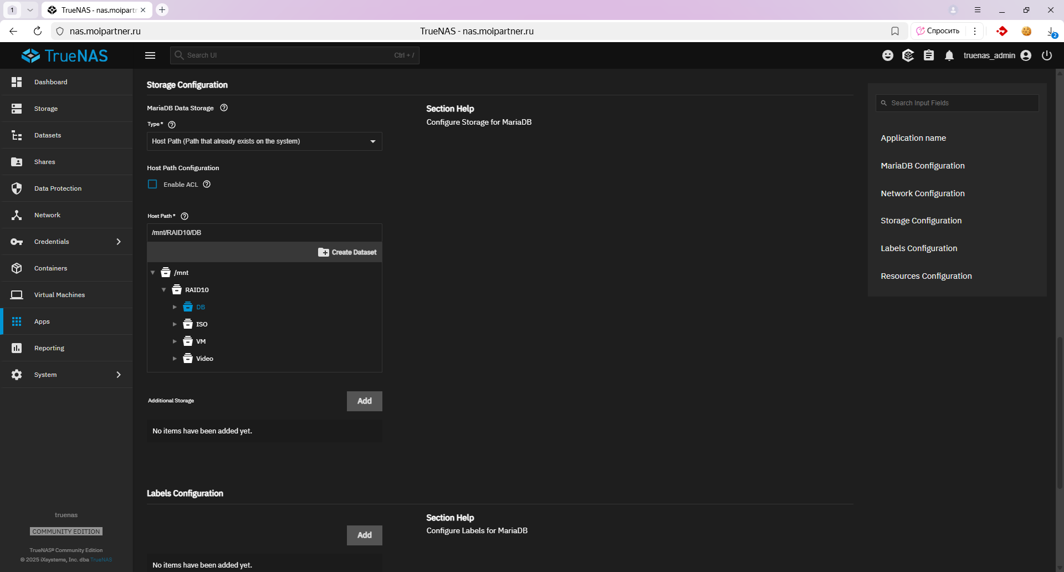
Task: Click the help icon beside Enable ACL
Action: tap(207, 185)
